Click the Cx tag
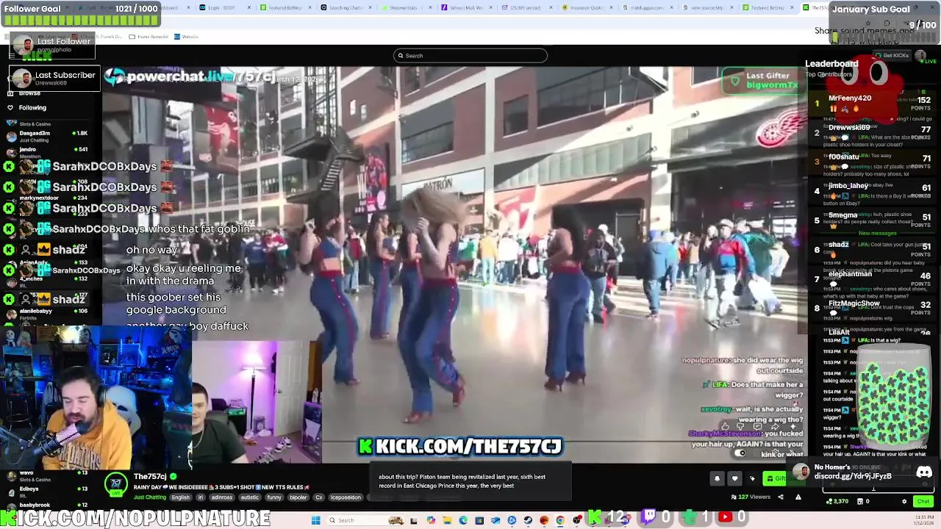The height and width of the screenshot is (529, 941). [x=319, y=497]
